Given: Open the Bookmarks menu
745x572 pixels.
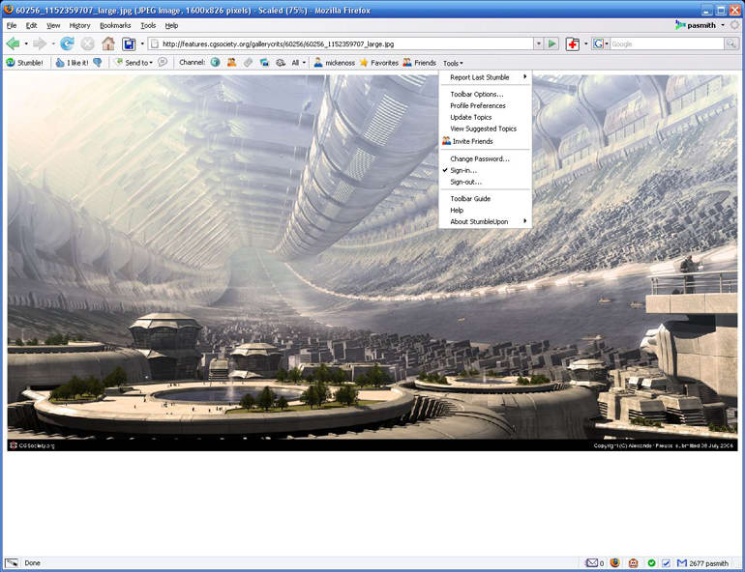Looking at the screenshot, I should pos(115,26).
